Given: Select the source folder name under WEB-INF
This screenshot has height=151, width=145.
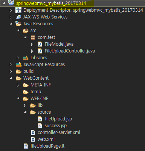Looking at the screenshot, I should [x=44, y=112].
